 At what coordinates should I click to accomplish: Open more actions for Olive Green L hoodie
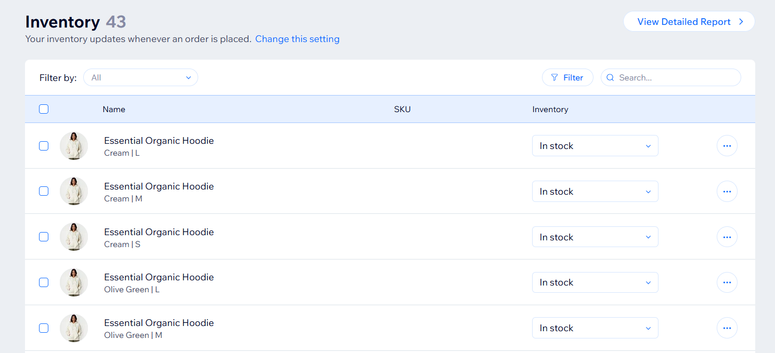pos(727,282)
